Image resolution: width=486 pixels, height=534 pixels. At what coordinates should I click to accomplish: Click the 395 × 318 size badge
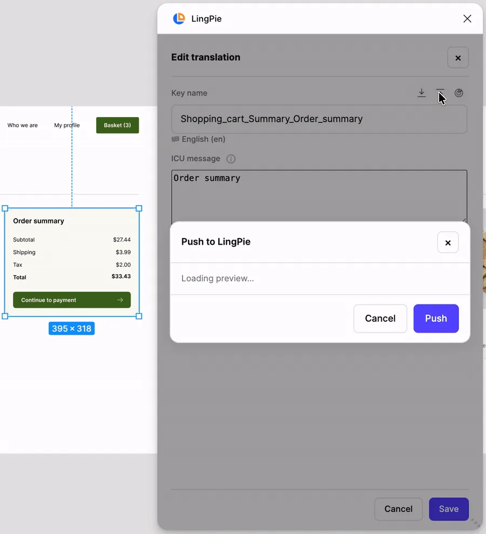(x=71, y=329)
